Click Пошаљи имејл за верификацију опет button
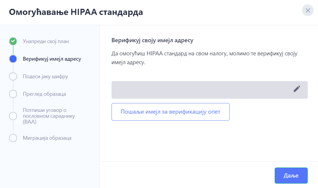318x188 pixels. coord(170,112)
